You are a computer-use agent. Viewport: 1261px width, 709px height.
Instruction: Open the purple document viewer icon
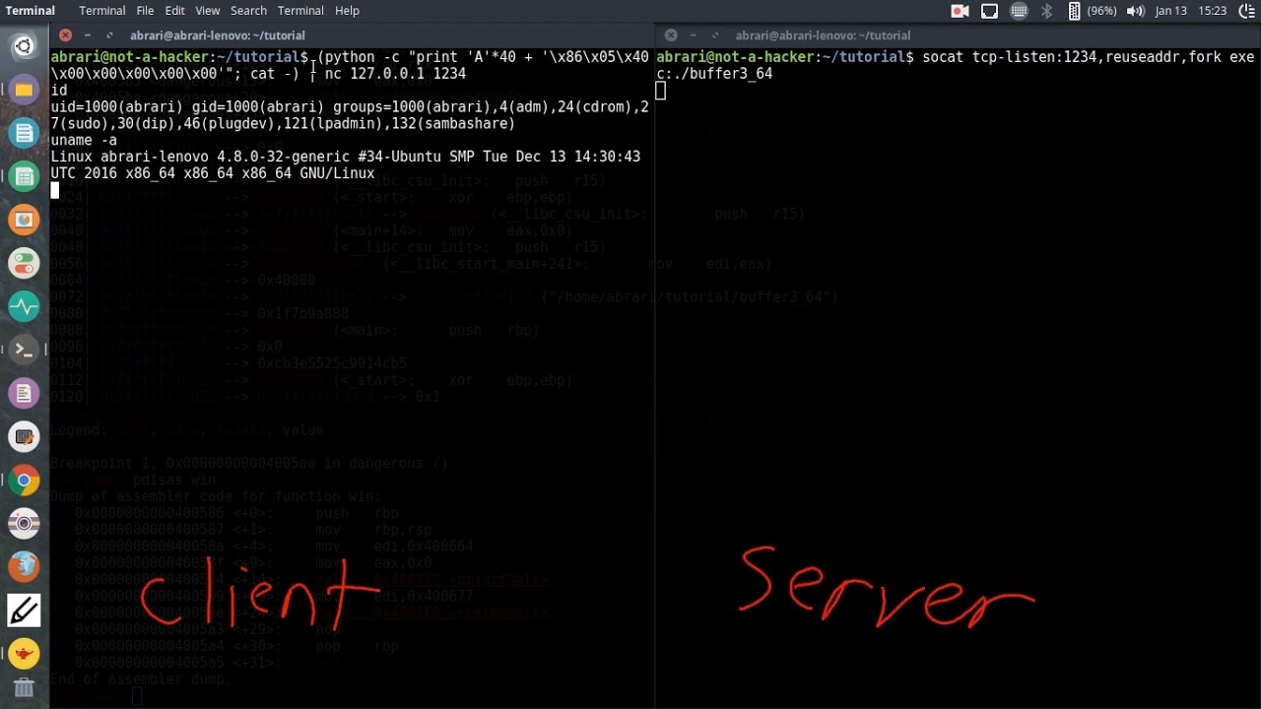tap(24, 393)
